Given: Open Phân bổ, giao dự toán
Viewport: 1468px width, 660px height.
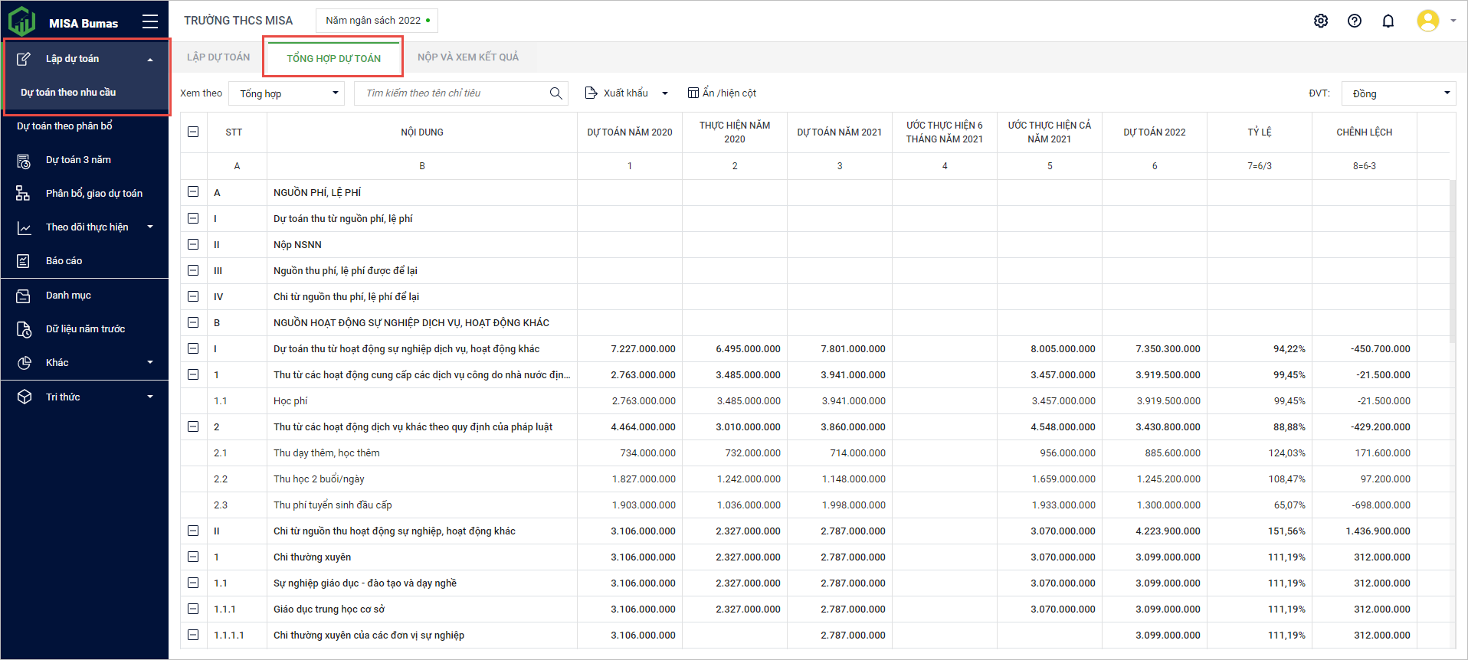Looking at the screenshot, I should [93, 194].
